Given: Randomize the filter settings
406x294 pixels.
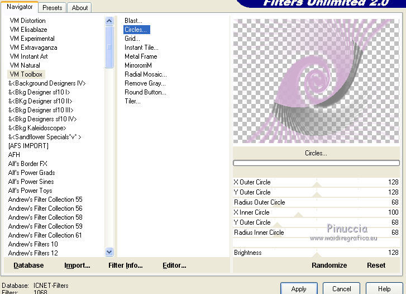Looking at the screenshot, I should point(329,265).
